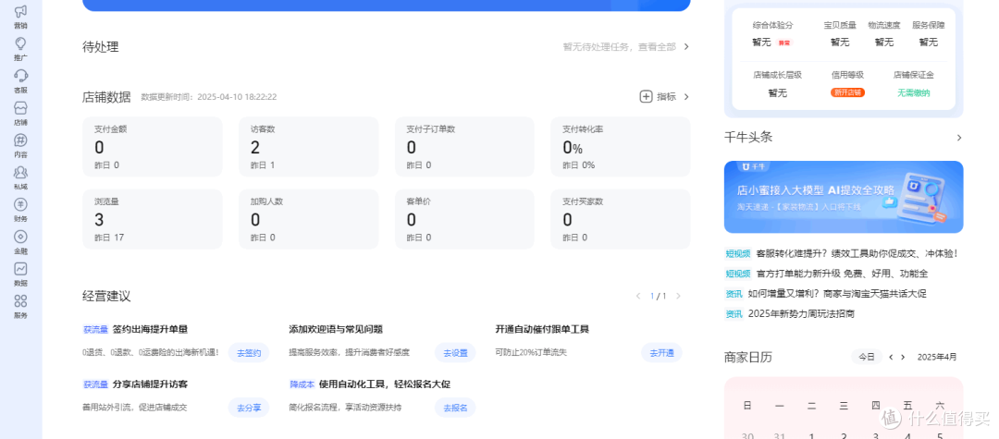The height and width of the screenshot is (439, 999).
Task: Show next month in 商家日历
Action: click(x=903, y=357)
